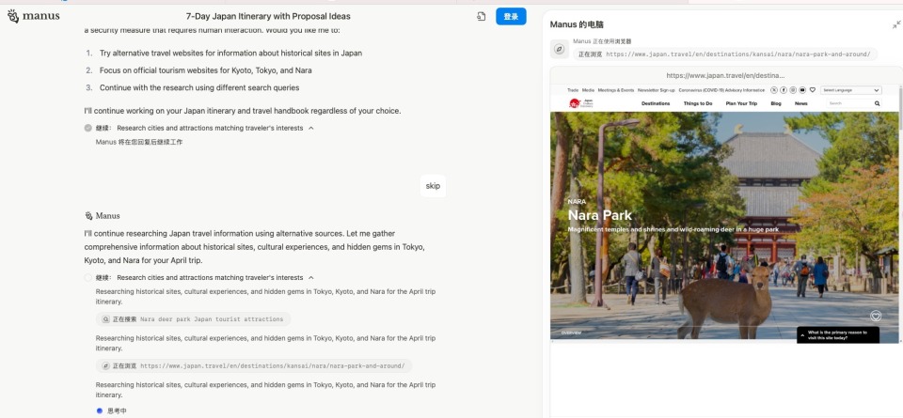The width and height of the screenshot is (903, 418).
Task: Click the 'Manus 将在您回复后继续工作' status text
Action: click(x=139, y=142)
